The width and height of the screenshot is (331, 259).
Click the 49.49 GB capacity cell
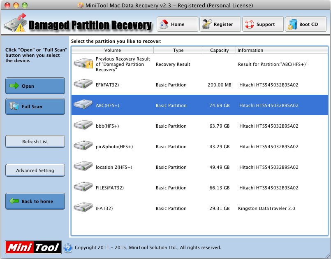(219, 167)
